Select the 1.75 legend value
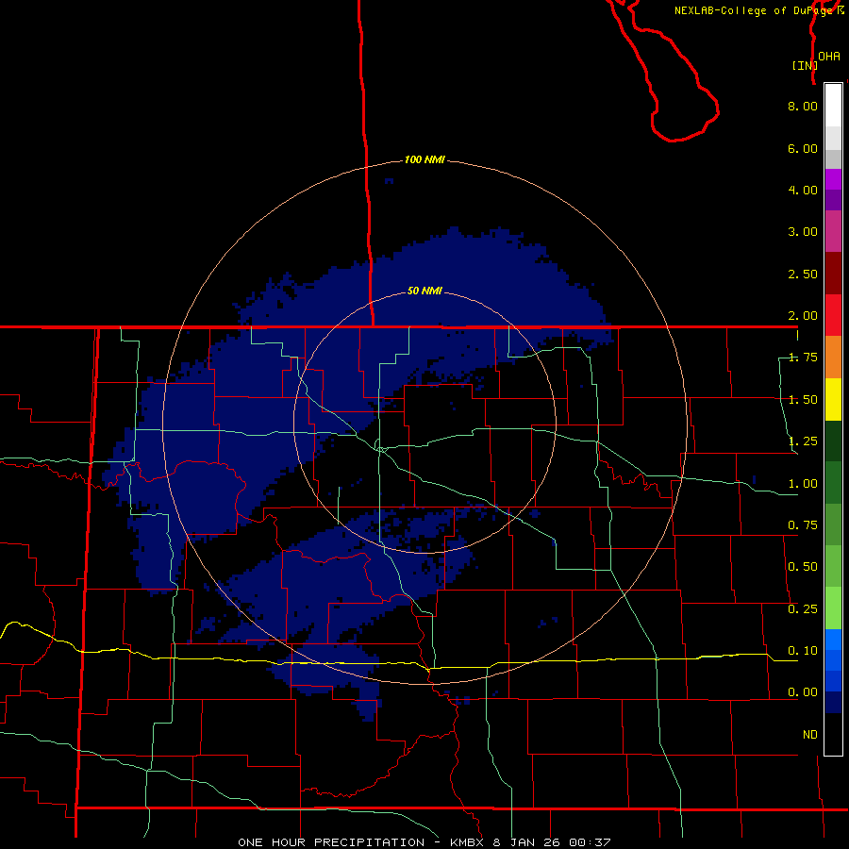 [x=803, y=358]
